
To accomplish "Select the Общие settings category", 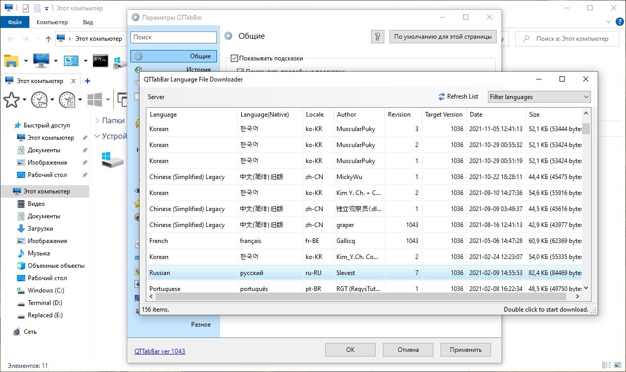I will click(x=174, y=56).
